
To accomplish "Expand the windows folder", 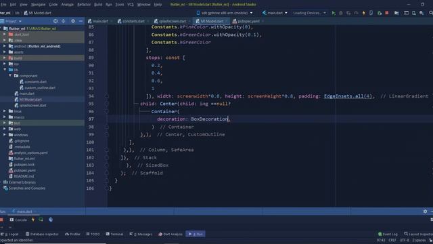I will (5, 135).
